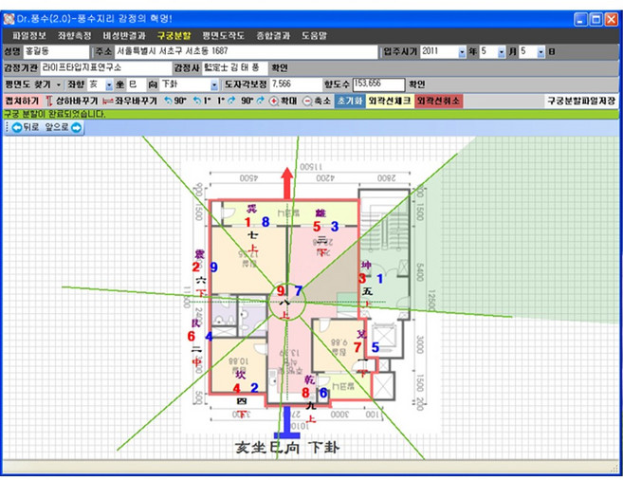Open the 도움말 menu
The height and width of the screenshot is (480, 623).
314,36
